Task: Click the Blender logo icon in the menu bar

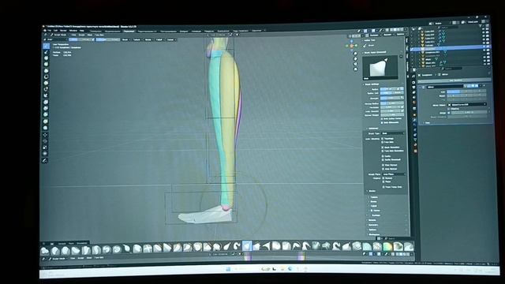Action: point(45,31)
